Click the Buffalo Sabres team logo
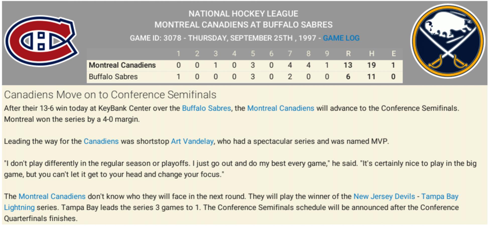The image size is (489, 226). [x=448, y=41]
